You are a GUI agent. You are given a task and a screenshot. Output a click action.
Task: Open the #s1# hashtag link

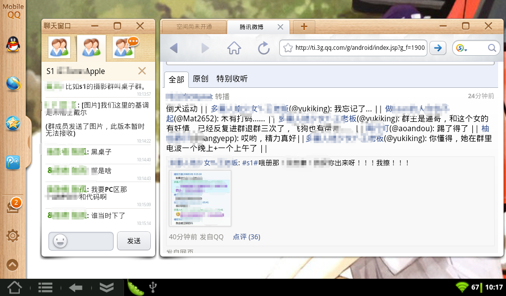pyautogui.click(x=250, y=163)
